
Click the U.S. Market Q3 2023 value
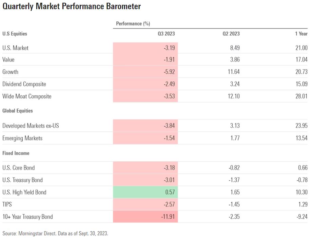(169, 48)
